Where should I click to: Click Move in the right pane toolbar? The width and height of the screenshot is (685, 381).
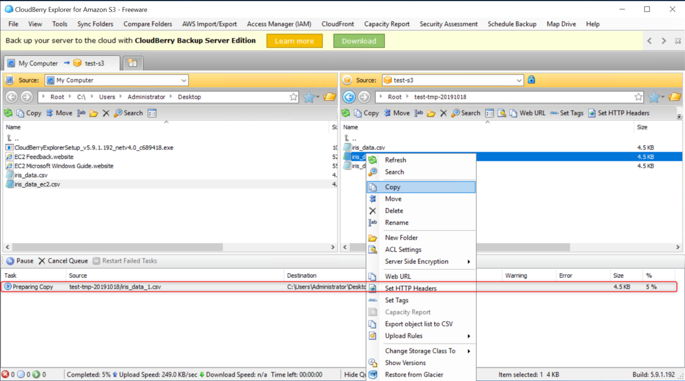pyautogui.click(x=396, y=113)
